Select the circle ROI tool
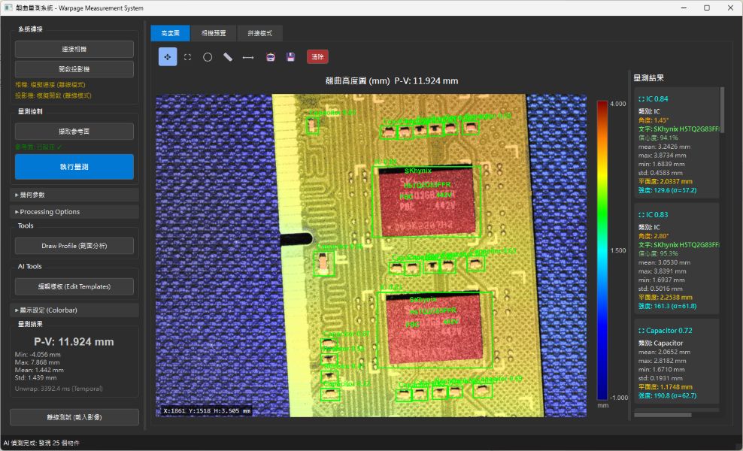The image size is (743, 451). click(208, 57)
